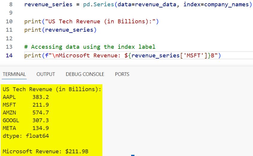253x156 pixels.
Task: Open the OUTPUT tab
Action: [46, 74]
